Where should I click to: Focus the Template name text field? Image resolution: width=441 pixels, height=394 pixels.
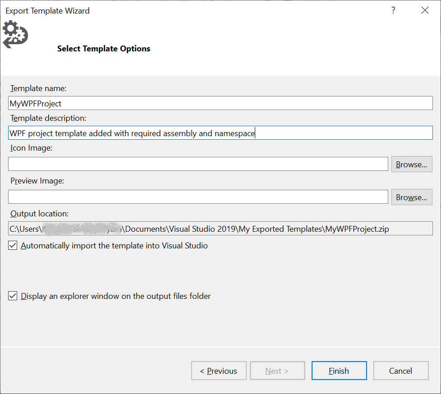pyautogui.click(x=220, y=103)
